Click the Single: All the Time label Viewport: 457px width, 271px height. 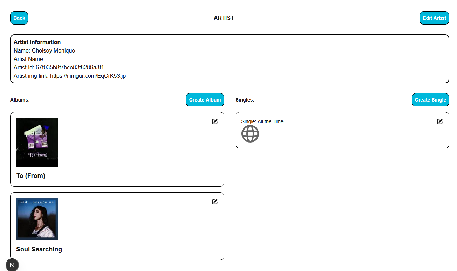(x=262, y=121)
